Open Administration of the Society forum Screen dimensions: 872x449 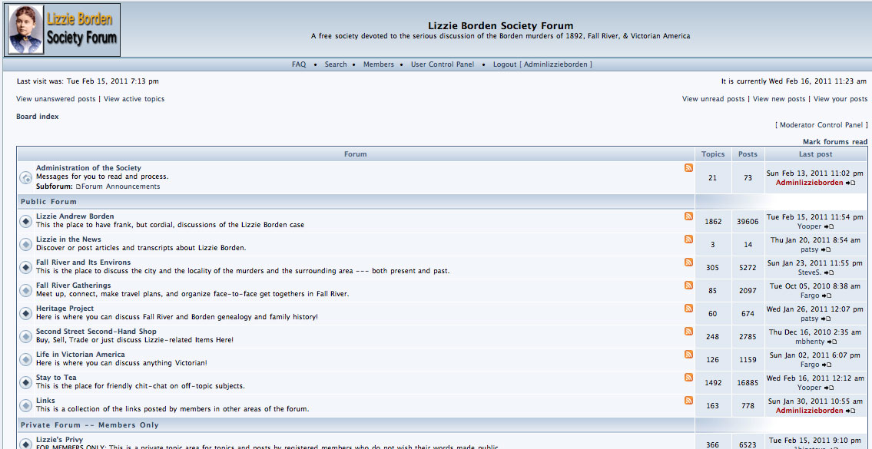tap(88, 168)
